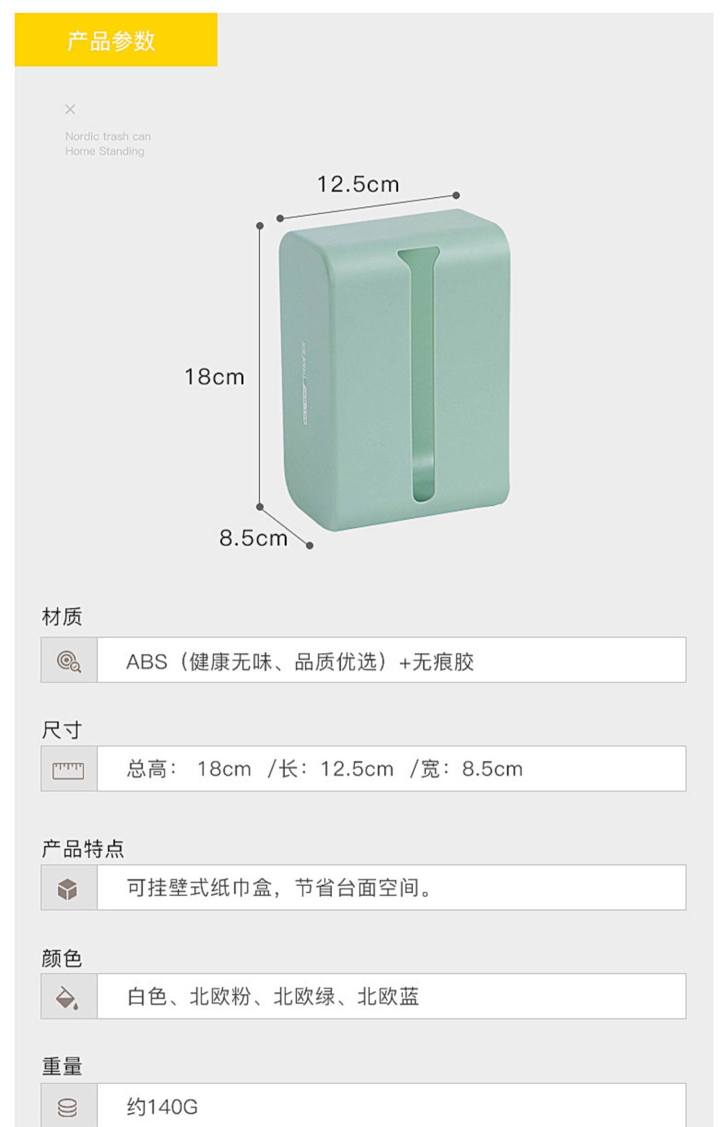Click the small X icon above Nordic text
This screenshot has width=728, height=1127.
(70, 109)
